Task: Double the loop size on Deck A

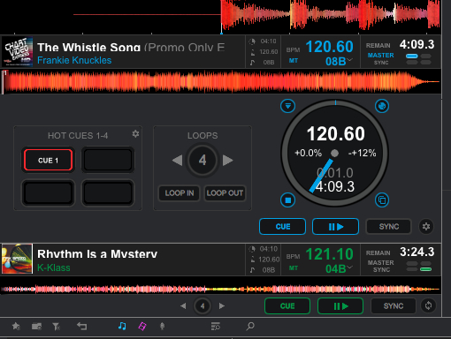Action: point(227,161)
